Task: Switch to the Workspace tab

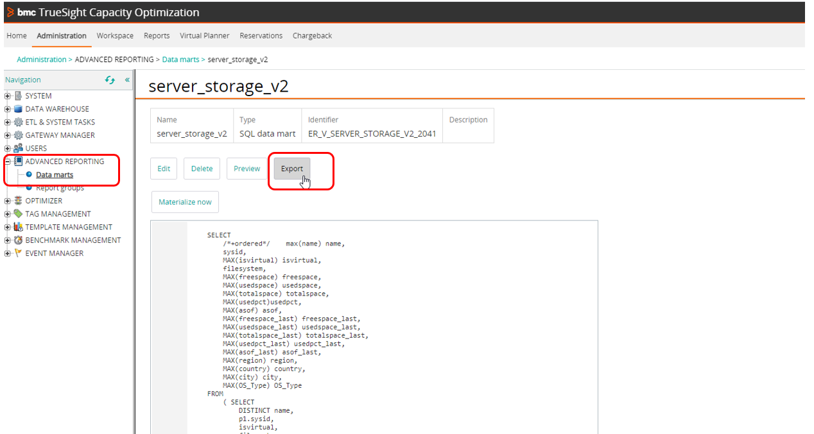Action: tap(115, 36)
